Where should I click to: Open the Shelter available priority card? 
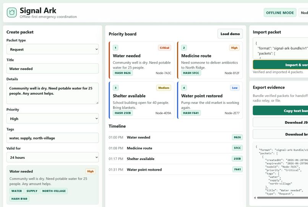tap(142, 100)
